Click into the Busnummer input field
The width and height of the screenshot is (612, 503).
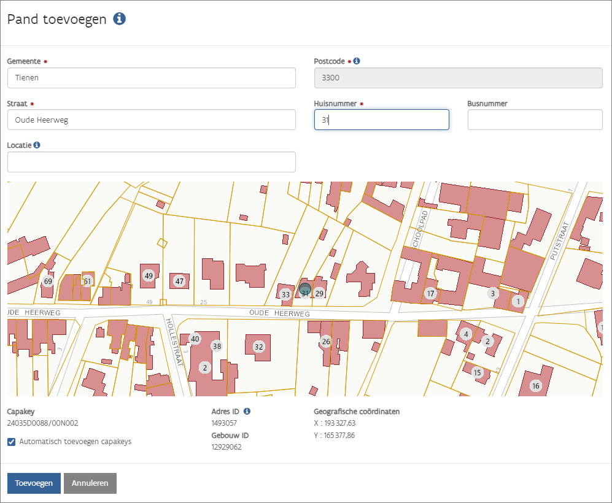point(535,120)
